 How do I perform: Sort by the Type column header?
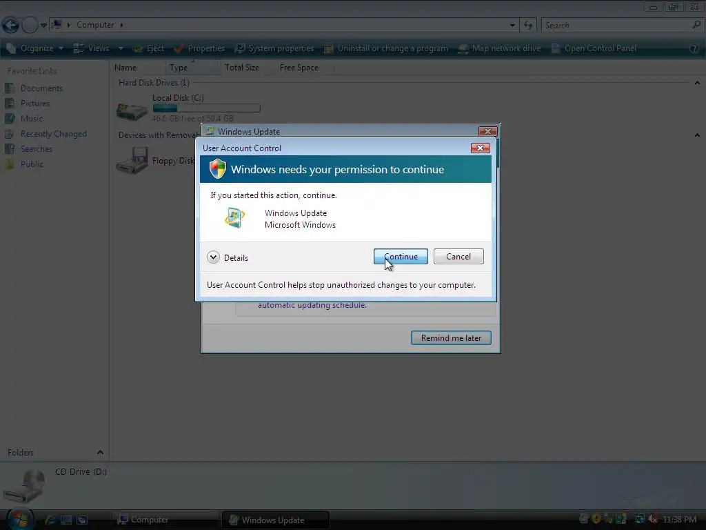pos(193,68)
